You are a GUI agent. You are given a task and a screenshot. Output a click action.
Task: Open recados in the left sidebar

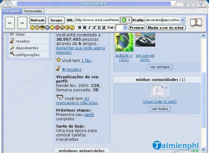pyautogui.click(x=23, y=41)
